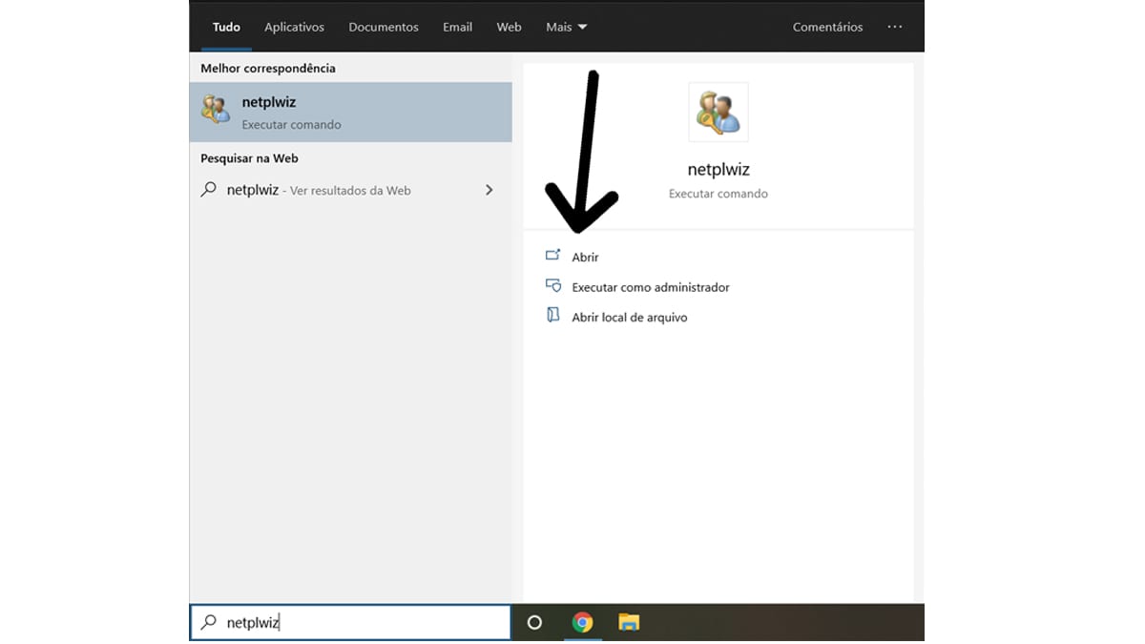Click the large netplwiz icon in preview pane
Image resolution: width=1145 pixels, height=644 pixels.
click(x=718, y=112)
